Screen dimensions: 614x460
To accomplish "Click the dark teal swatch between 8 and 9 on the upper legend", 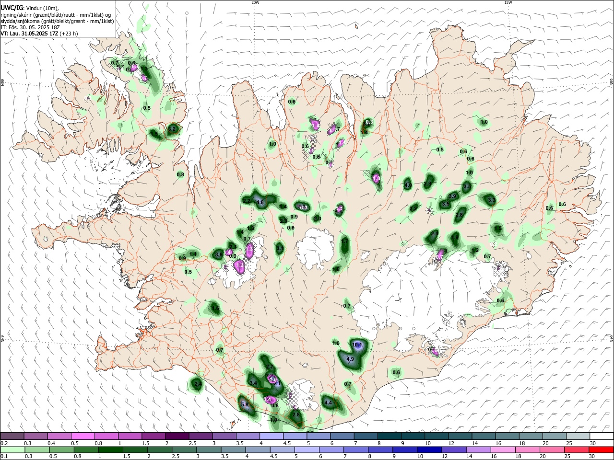I will (x=389, y=437).
